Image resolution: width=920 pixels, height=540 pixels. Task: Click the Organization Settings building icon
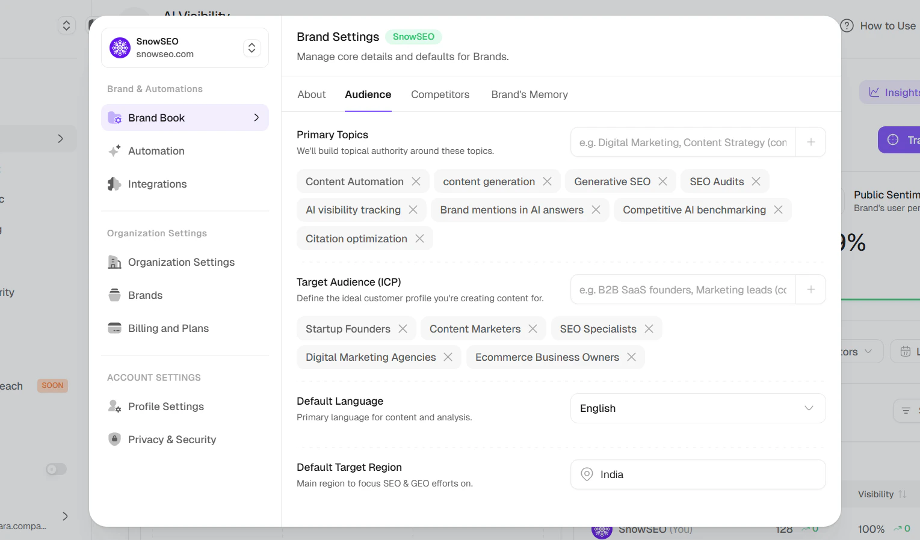click(x=114, y=262)
